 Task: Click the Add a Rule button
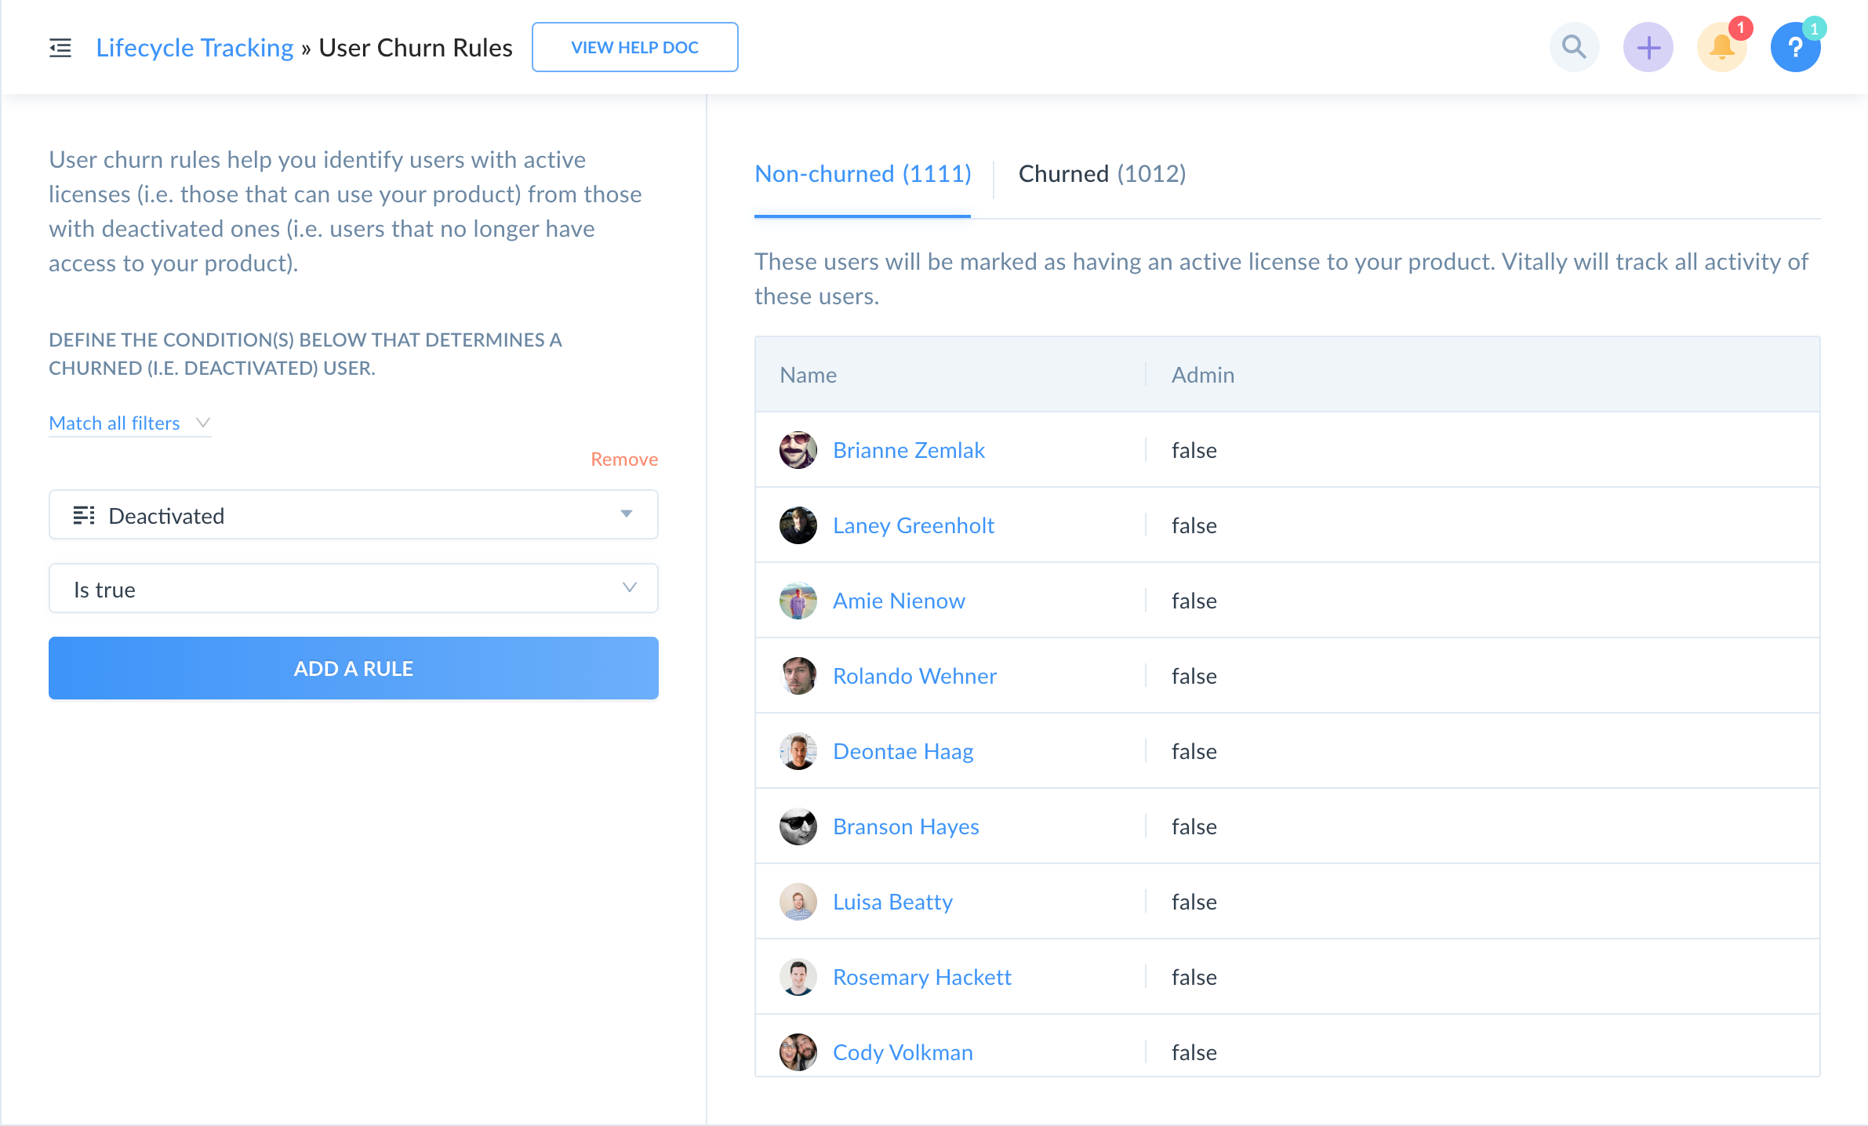(353, 668)
